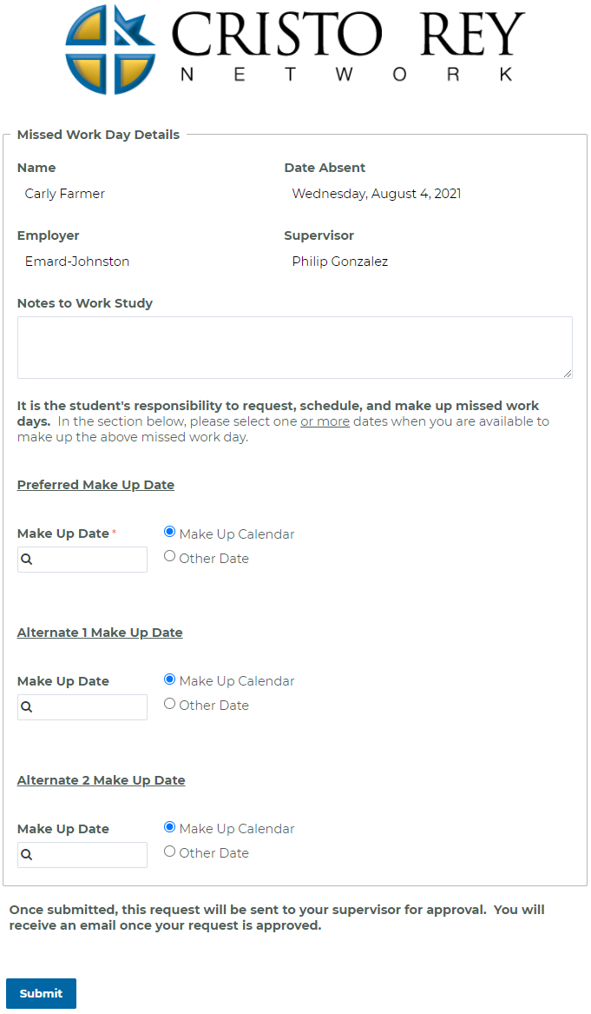Choose Other Date for Alternate 1

(170, 704)
